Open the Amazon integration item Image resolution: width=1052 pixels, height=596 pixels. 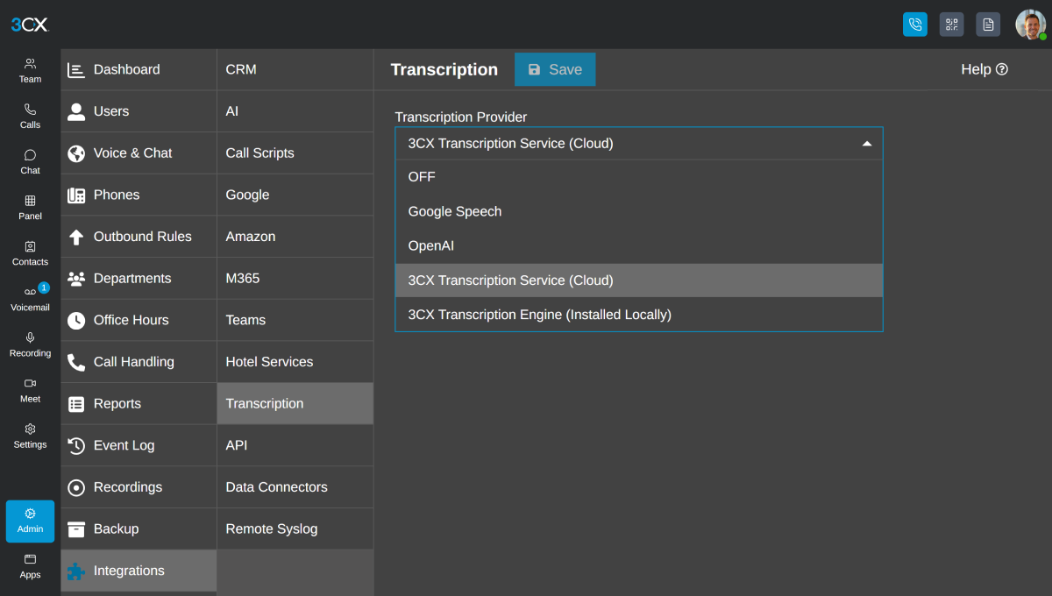[295, 237]
